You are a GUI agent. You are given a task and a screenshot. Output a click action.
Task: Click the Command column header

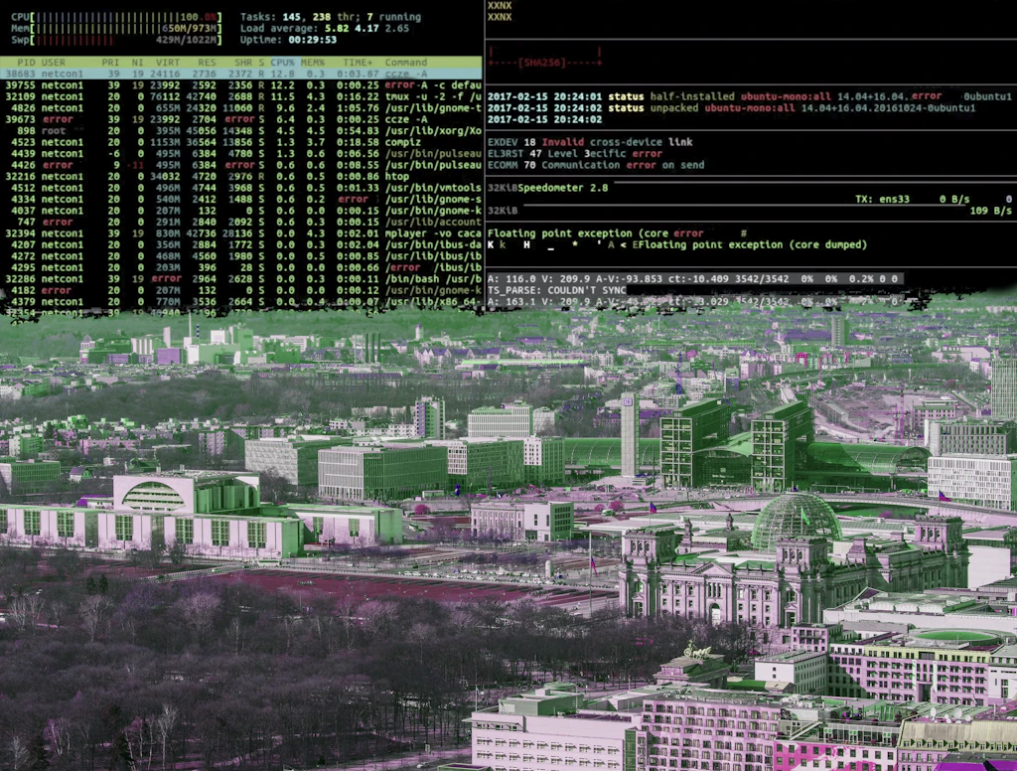(405, 63)
